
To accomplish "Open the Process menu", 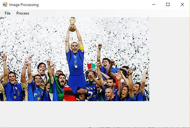I will click(23, 13).
